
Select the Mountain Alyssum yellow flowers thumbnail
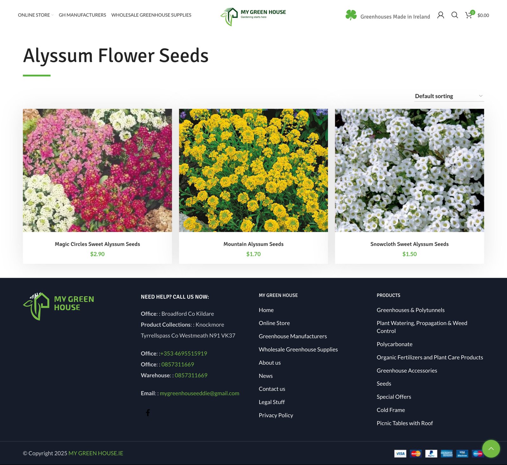tap(253, 170)
